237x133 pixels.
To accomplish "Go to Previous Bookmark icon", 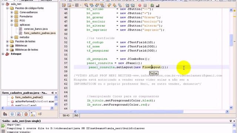I will tap(109, 6).
